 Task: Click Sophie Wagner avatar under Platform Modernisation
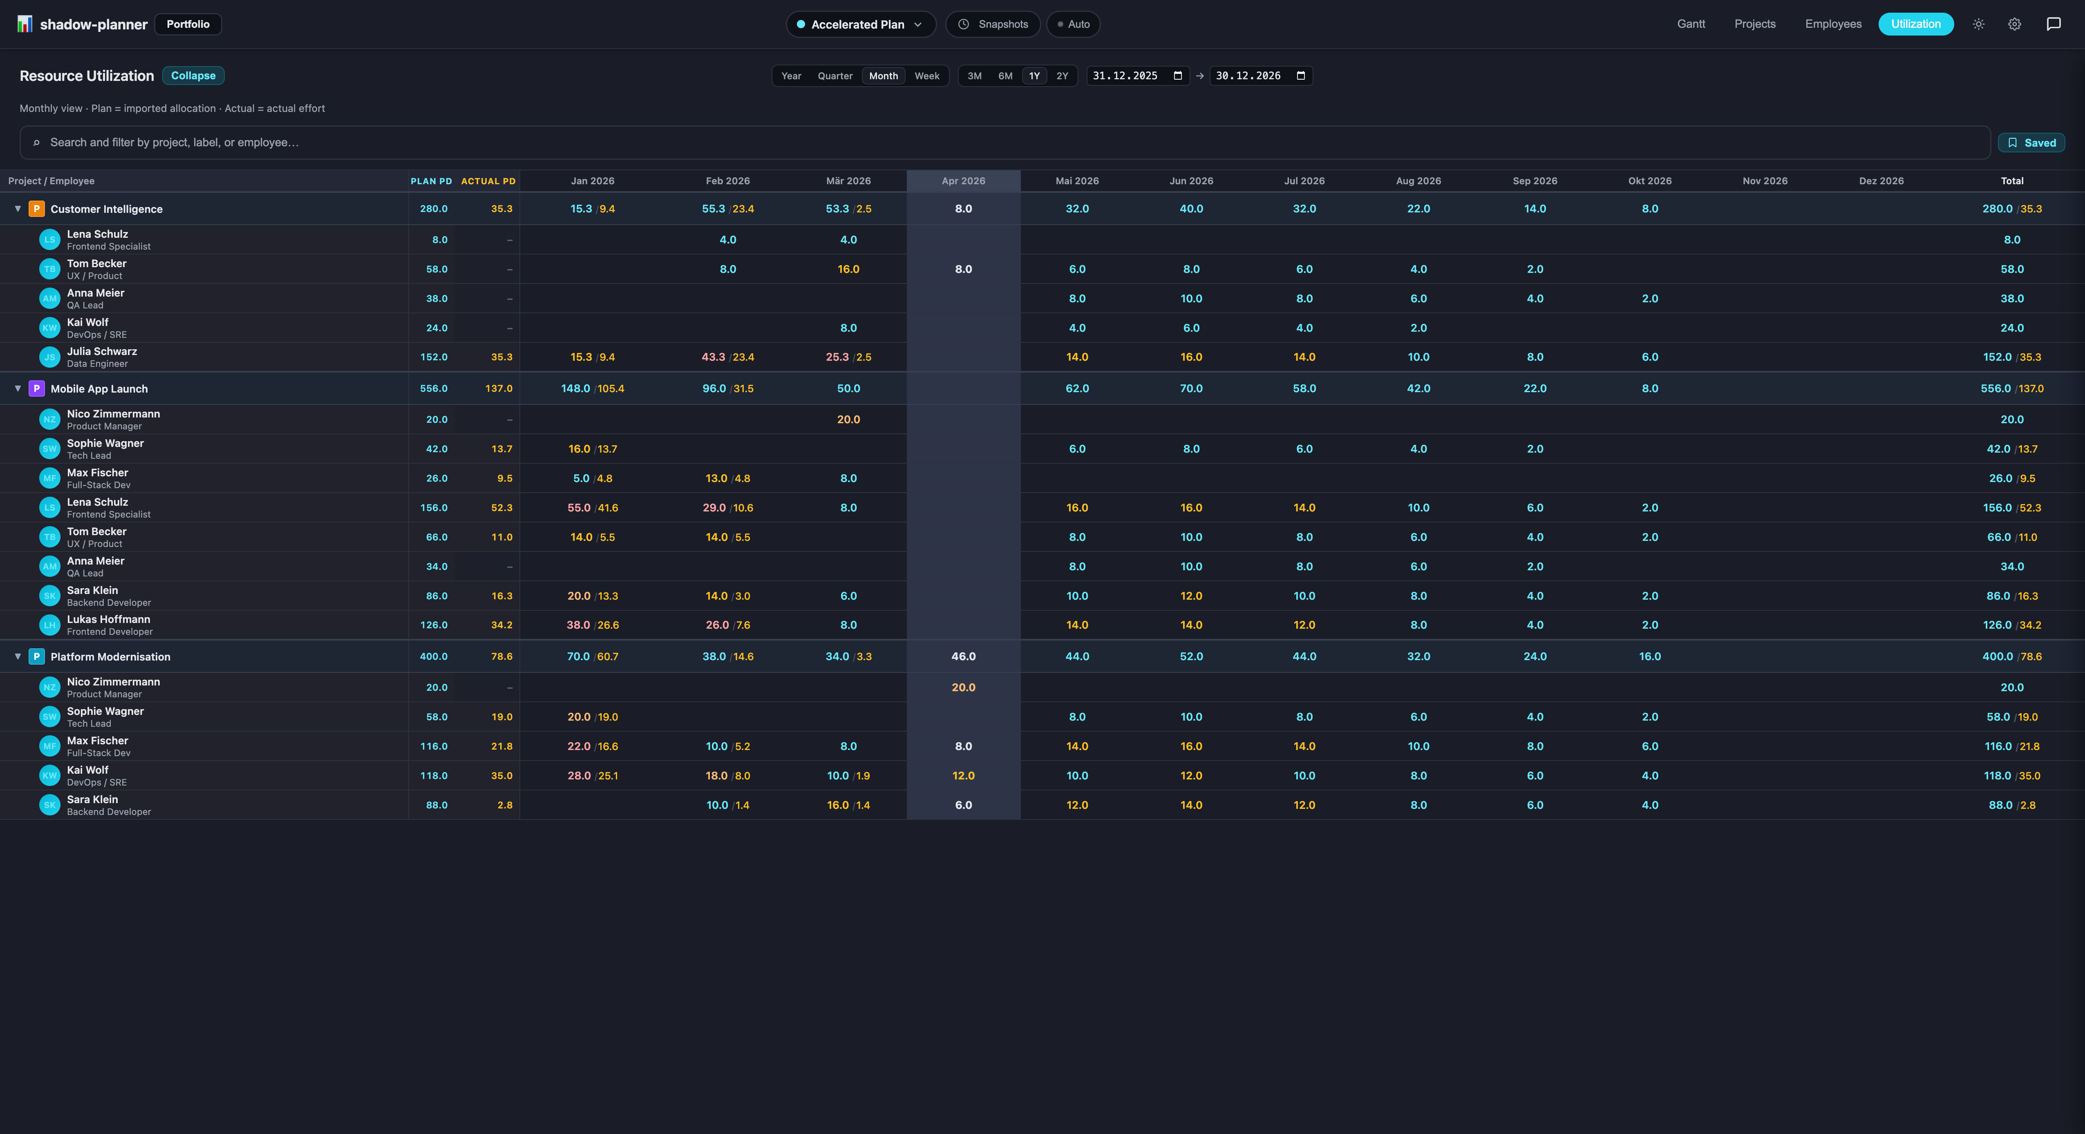50,717
